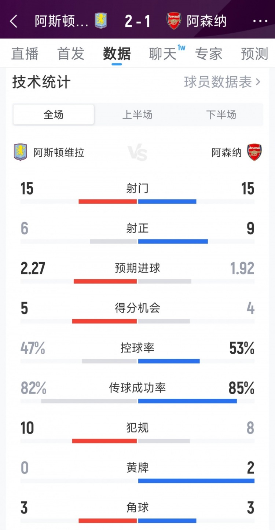Open the 预测 prediction tab

click(254, 54)
